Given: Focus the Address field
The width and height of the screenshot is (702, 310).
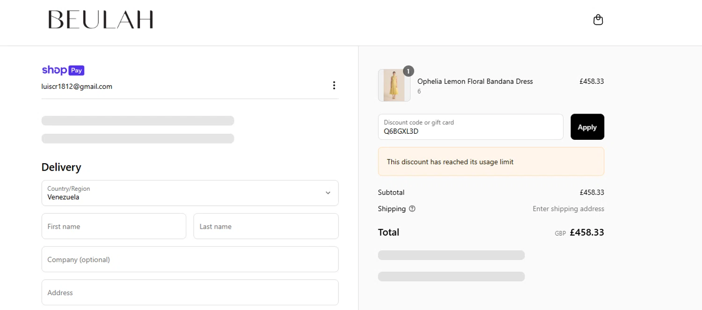Looking at the screenshot, I should (x=190, y=293).
